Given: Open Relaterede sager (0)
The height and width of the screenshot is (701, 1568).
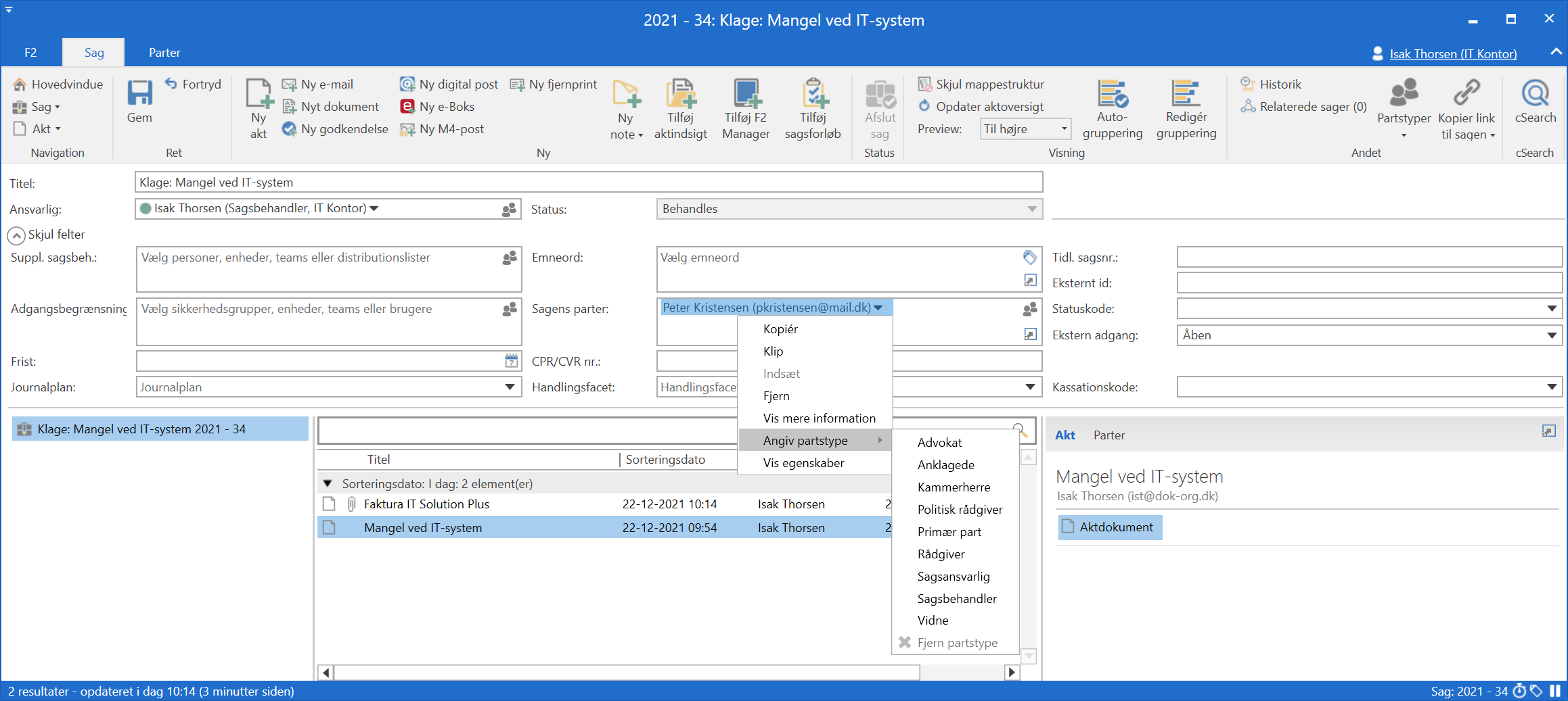Looking at the screenshot, I should tap(1303, 106).
